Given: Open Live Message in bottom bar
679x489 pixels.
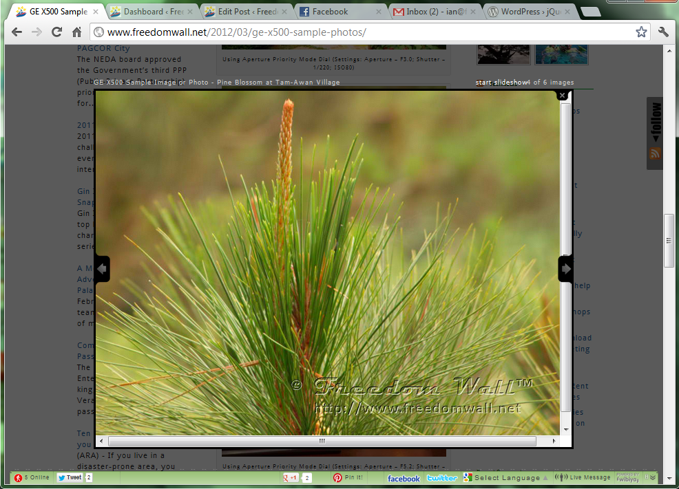Looking at the screenshot, I should tap(583, 477).
